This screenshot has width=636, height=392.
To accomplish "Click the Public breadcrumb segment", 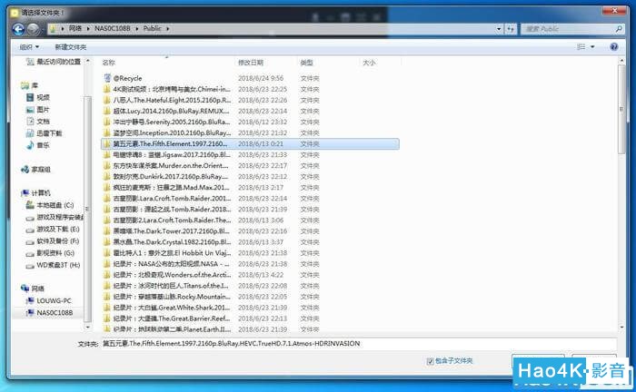I will (x=152, y=28).
